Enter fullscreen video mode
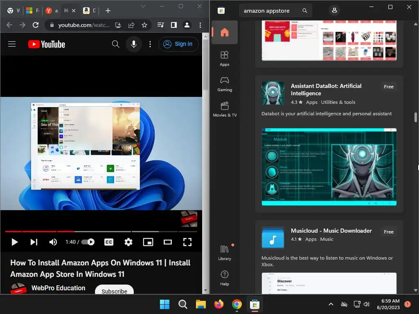The width and height of the screenshot is (419, 314). (x=187, y=242)
